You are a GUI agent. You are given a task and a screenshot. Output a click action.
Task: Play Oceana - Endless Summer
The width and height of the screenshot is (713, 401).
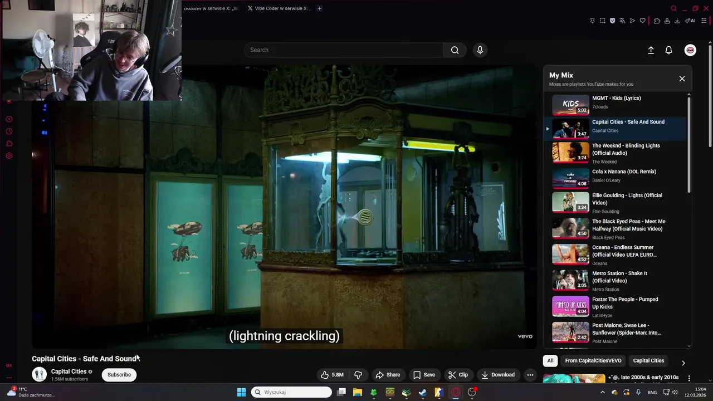tap(616, 255)
